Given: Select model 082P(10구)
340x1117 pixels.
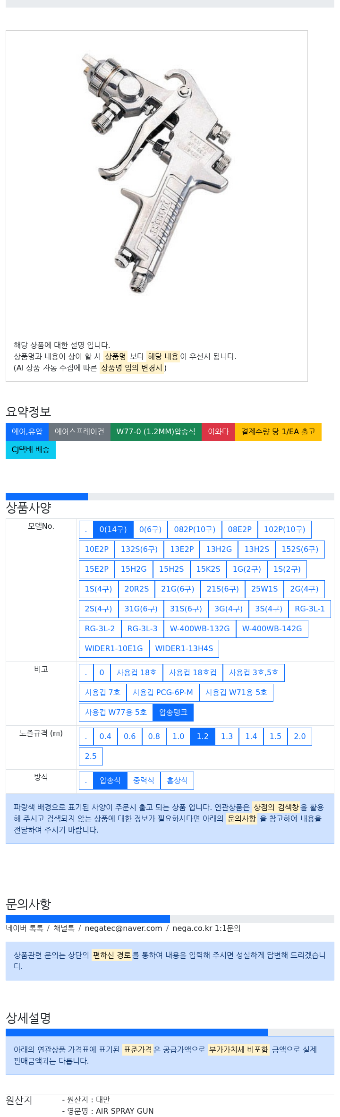Looking at the screenshot, I should click(195, 530).
